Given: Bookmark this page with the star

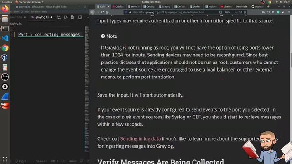Looking at the screenshot, I should pos(245,12).
